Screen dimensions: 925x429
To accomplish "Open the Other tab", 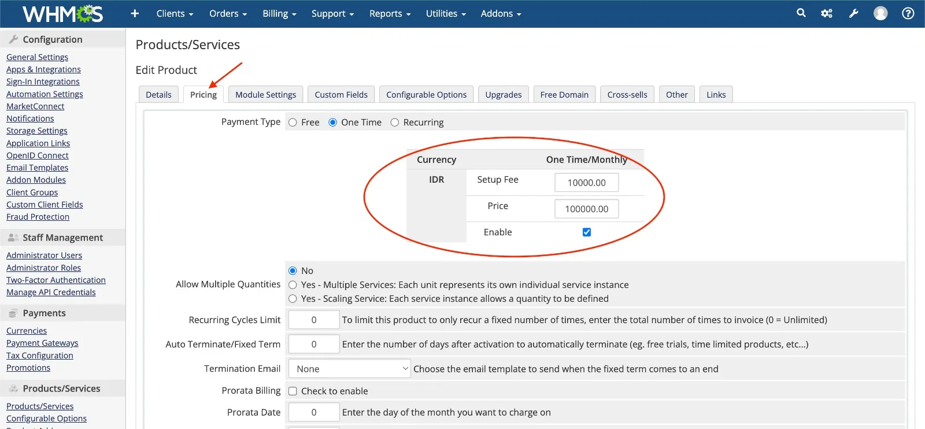I will [x=677, y=95].
